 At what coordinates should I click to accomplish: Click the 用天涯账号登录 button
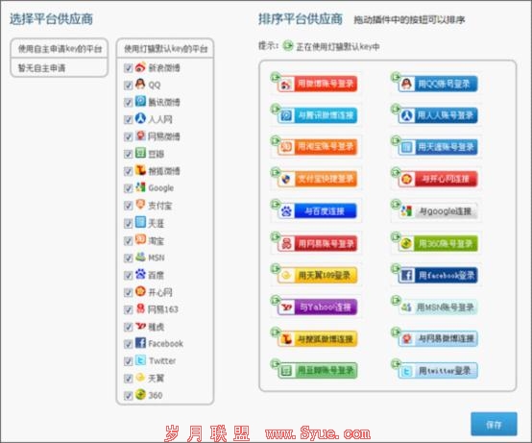438,147
